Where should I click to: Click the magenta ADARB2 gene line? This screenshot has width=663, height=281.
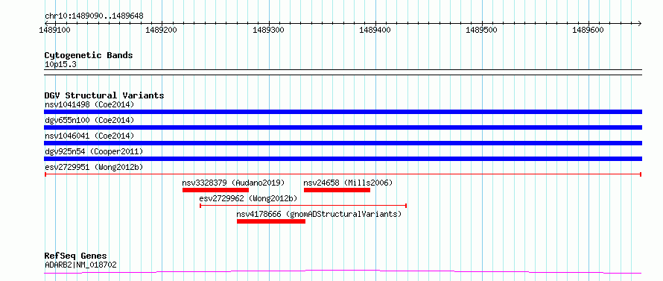click(343, 271)
